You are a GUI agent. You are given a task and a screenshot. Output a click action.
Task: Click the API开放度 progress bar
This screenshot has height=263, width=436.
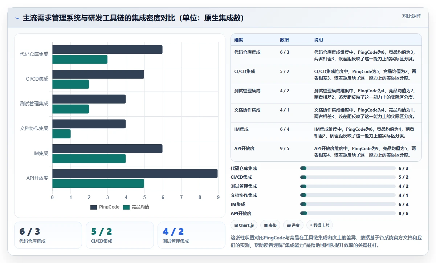348,214
